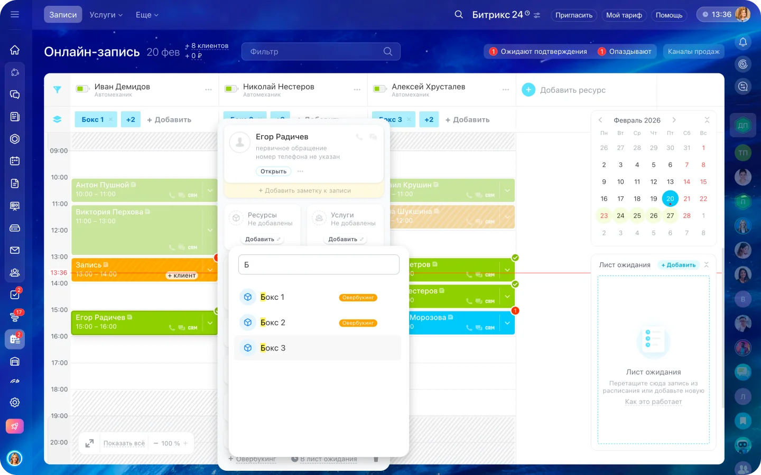Open the calendar icon in left sidebar
761x475 pixels.
(15, 161)
